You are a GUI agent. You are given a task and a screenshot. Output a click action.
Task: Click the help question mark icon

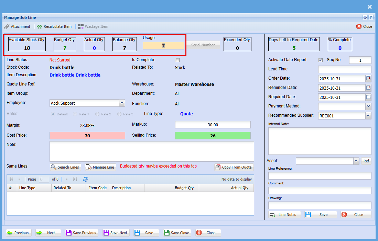(x=371, y=18)
